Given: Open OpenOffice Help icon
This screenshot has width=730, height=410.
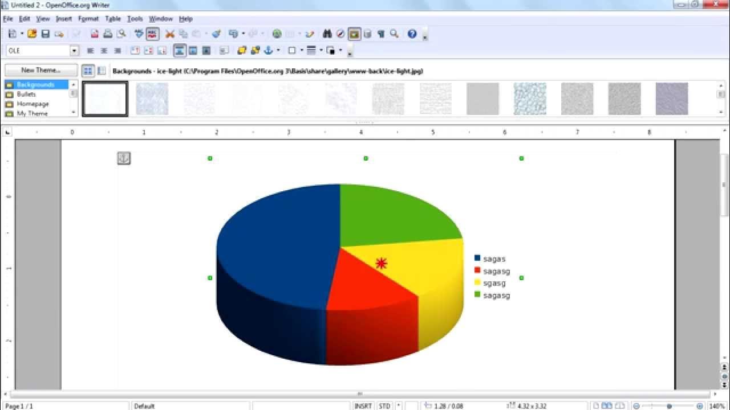Looking at the screenshot, I should (x=412, y=34).
